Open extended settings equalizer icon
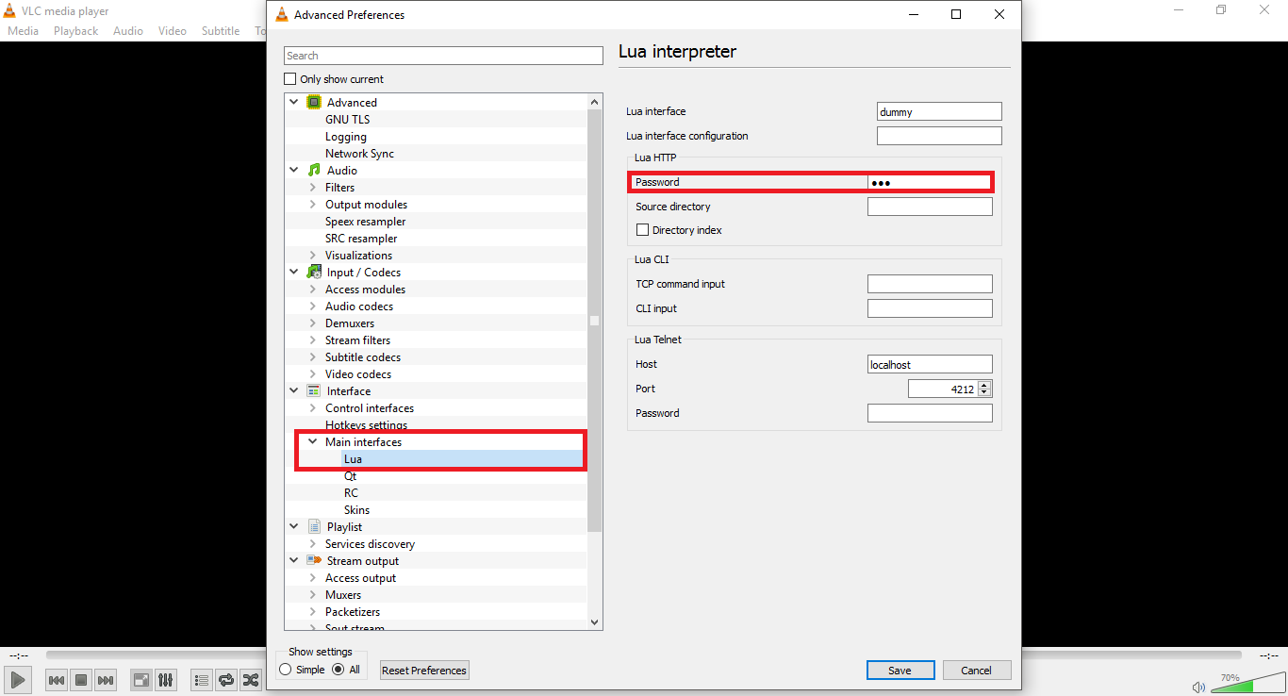1288x696 pixels. (165, 679)
